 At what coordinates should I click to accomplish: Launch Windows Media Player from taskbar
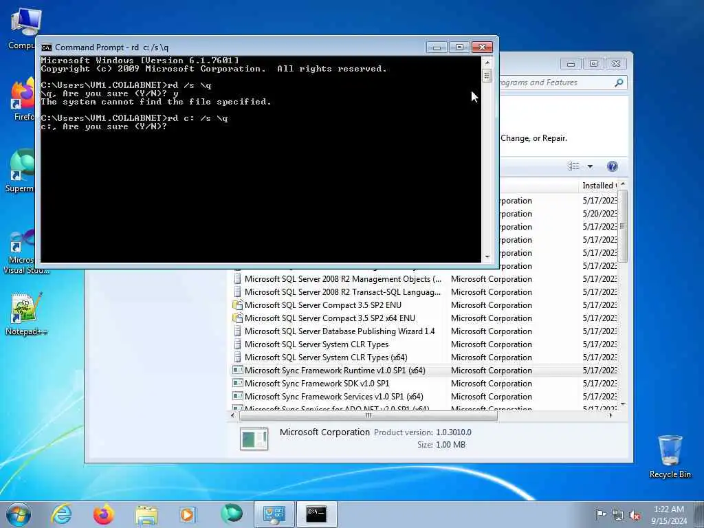pos(188,514)
